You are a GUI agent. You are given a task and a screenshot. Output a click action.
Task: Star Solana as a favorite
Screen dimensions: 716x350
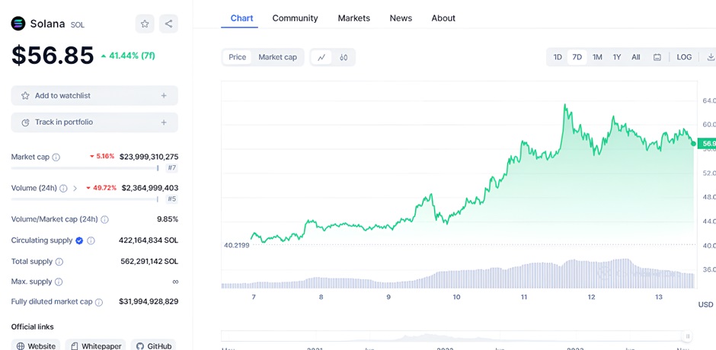pyautogui.click(x=145, y=24)
